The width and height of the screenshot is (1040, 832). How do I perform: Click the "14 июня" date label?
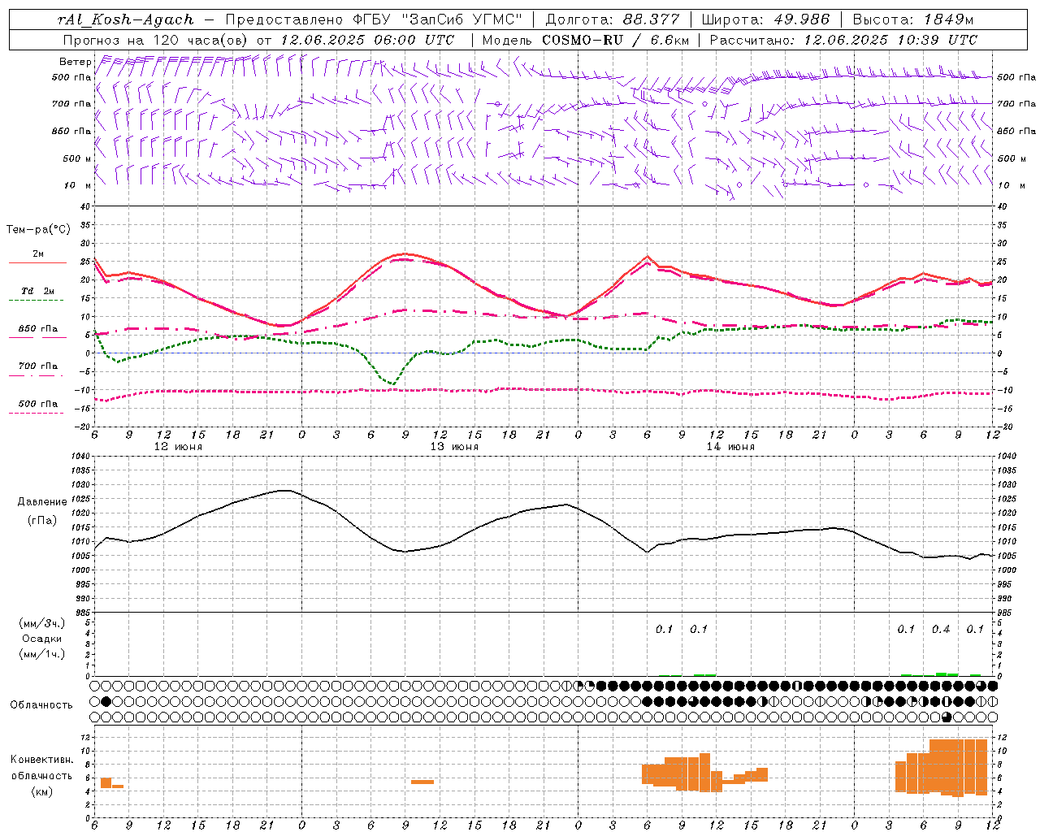tap(730, 447)
